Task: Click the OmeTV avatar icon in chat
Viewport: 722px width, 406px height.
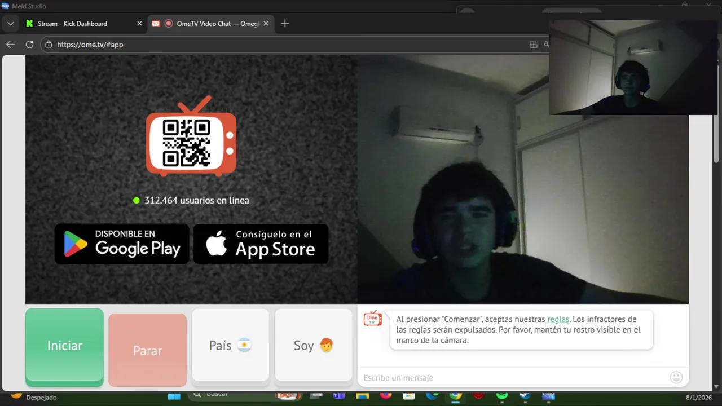Action: click(372, 319)
